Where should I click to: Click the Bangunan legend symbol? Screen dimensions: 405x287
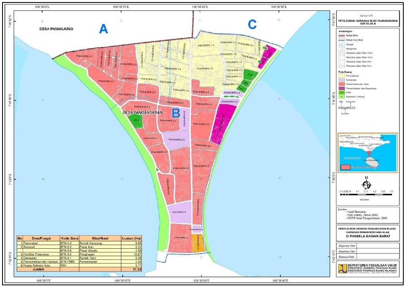pos(342,49)
